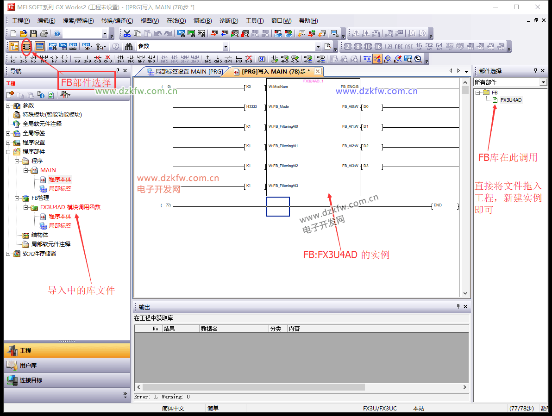Image resolution: width=552 pixels, height=416 pixels.
Task: Click the Cut scissors icon
Action: tap(127, 34)
